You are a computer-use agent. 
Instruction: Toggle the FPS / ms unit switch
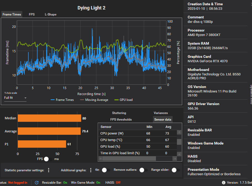pyautogui.click(x=48, y=159)
